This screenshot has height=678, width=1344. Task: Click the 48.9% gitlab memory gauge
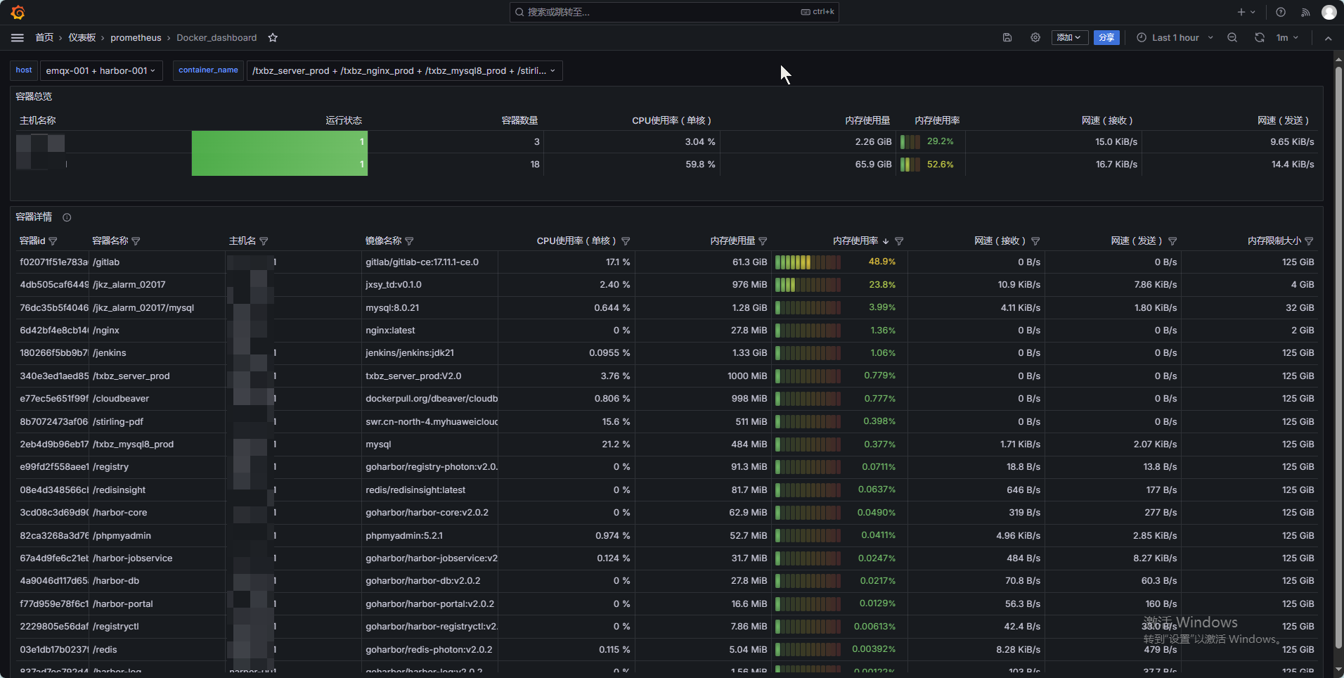click(x=808, y=262)
